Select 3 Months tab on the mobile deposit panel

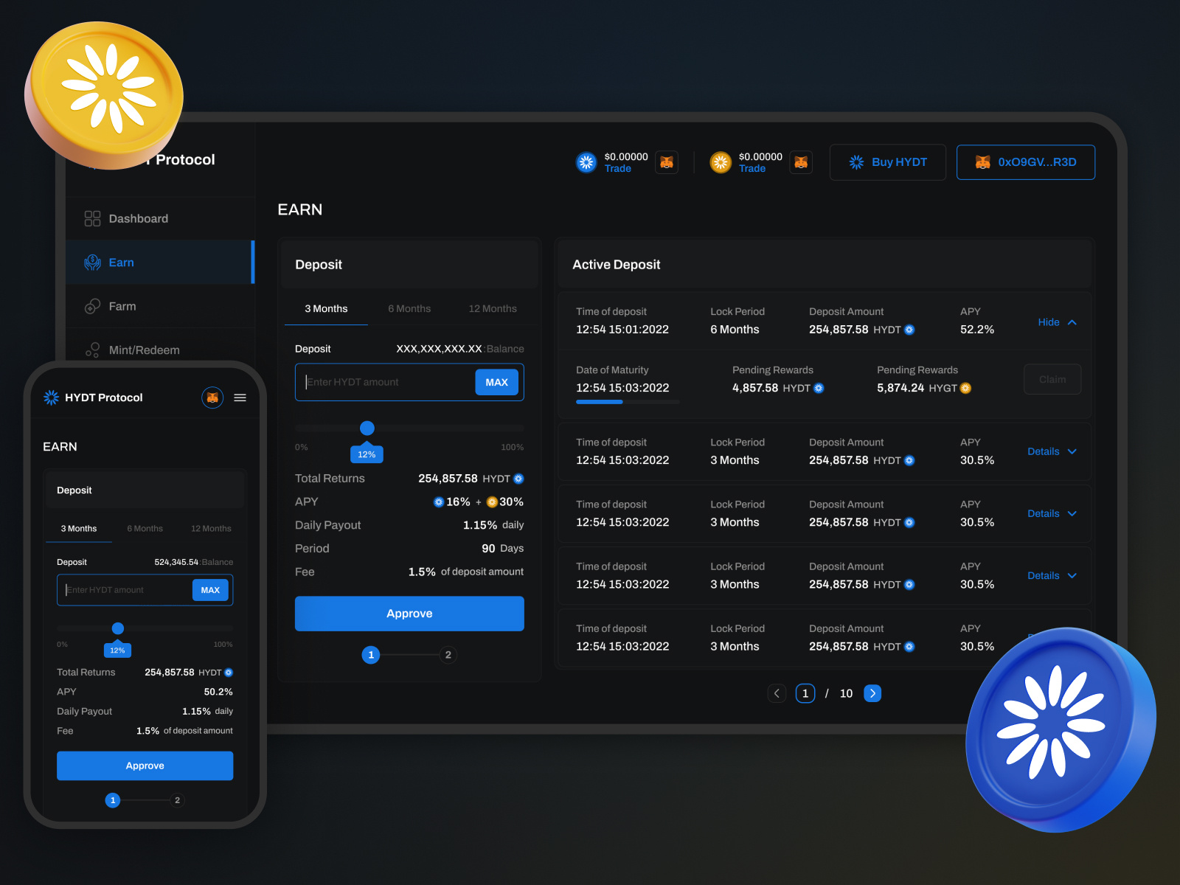[78, 528]
